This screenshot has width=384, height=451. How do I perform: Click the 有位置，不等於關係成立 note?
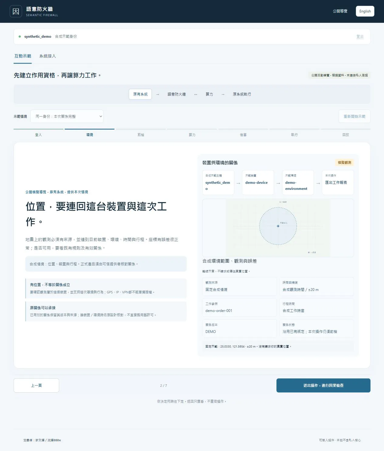106,288
